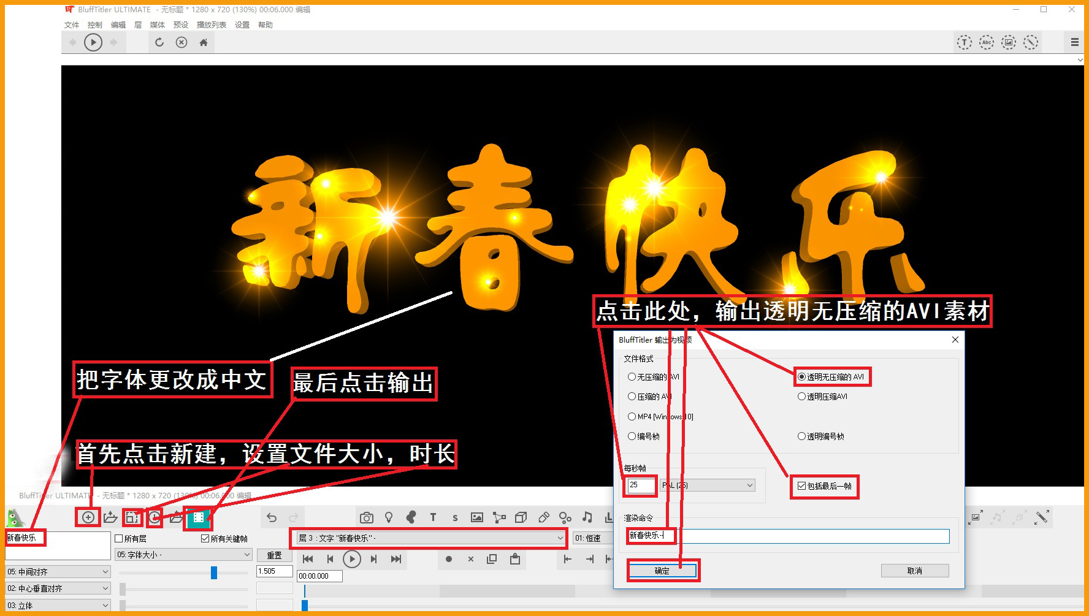Select 透明压缩AVI radio option
The image size is (1089, 616).
(823, 397)
